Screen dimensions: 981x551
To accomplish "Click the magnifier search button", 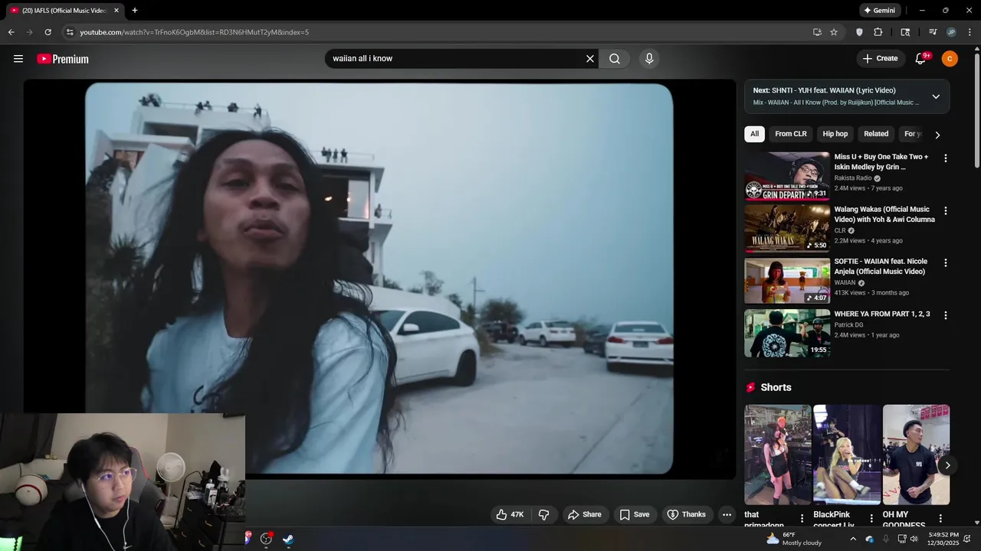I will [x=615, y=59].
